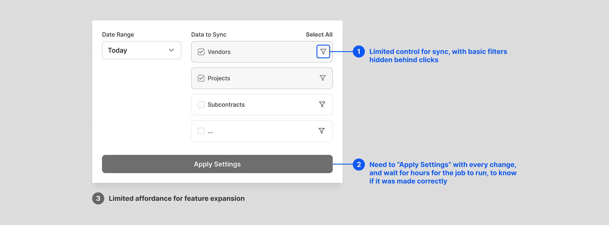Uncheck the Vendors checkbox
Screen dimensions: 609x225
(x=201, y=52)
